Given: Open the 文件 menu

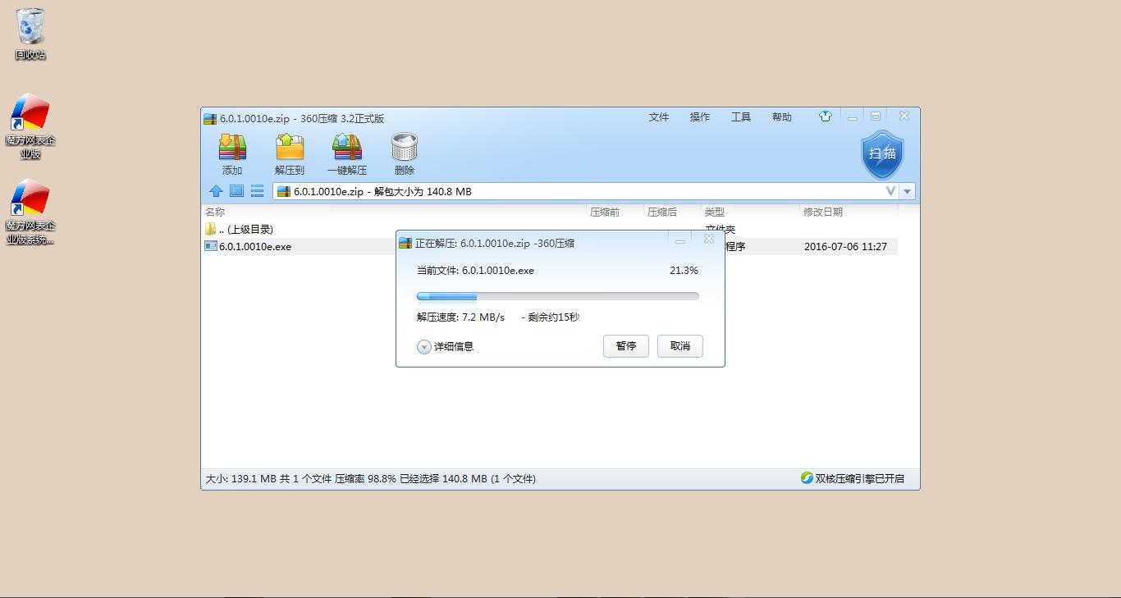Looking at the screenshot, I should point(659,117).
